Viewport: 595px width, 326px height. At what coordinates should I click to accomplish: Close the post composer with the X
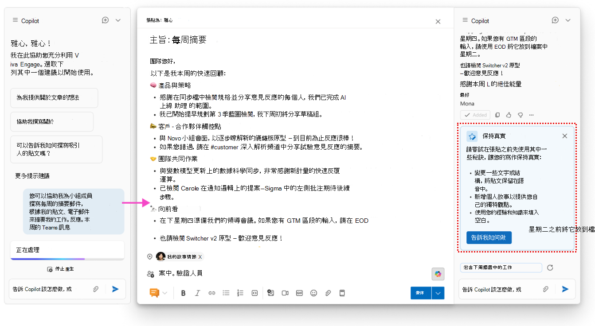point(438,21)
